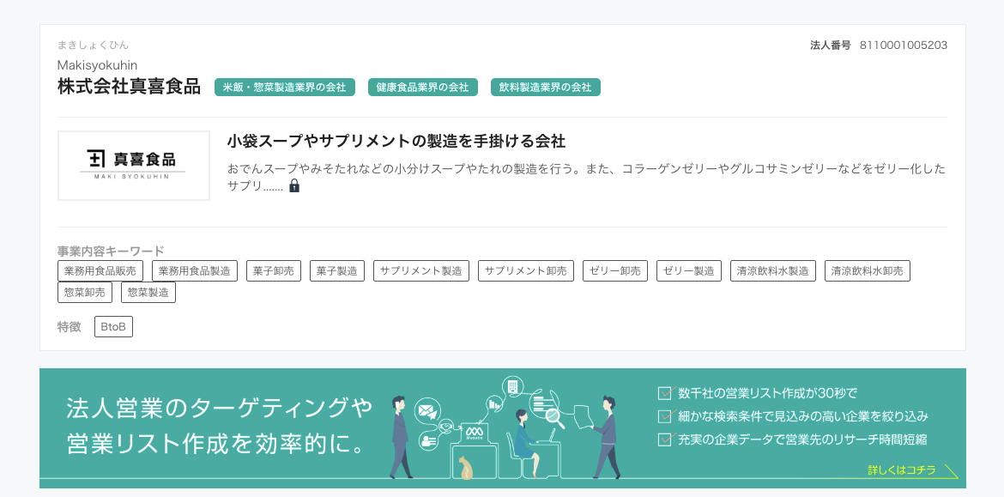Viewport: 1004px width, 497px height.
Task: Select the サプリメント製造 keyword tag
Action: [421, 271]
